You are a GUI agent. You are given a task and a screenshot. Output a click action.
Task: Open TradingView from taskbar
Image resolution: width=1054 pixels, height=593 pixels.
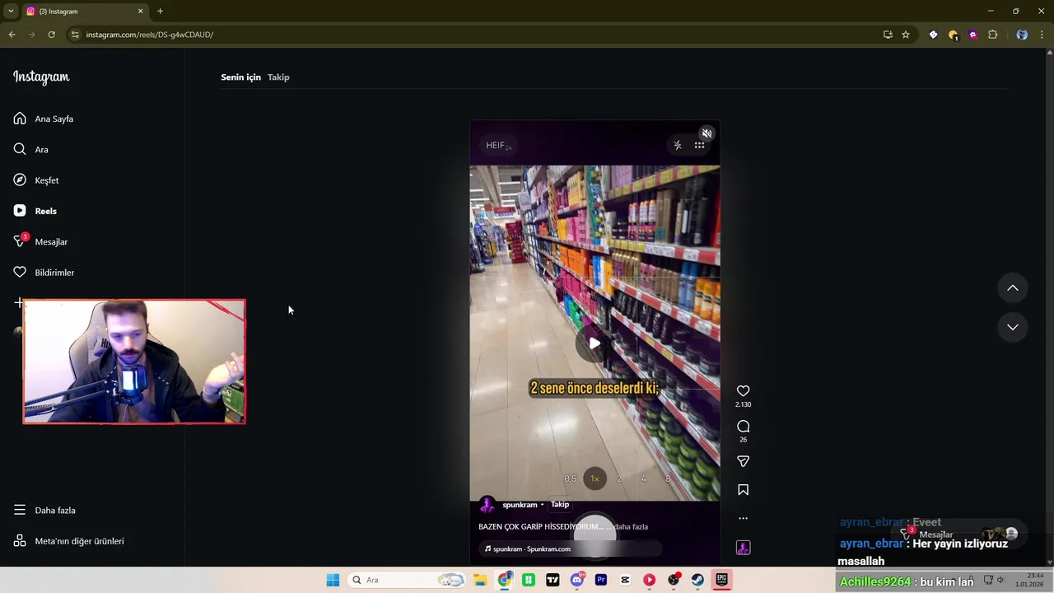[x=553, y=580]
